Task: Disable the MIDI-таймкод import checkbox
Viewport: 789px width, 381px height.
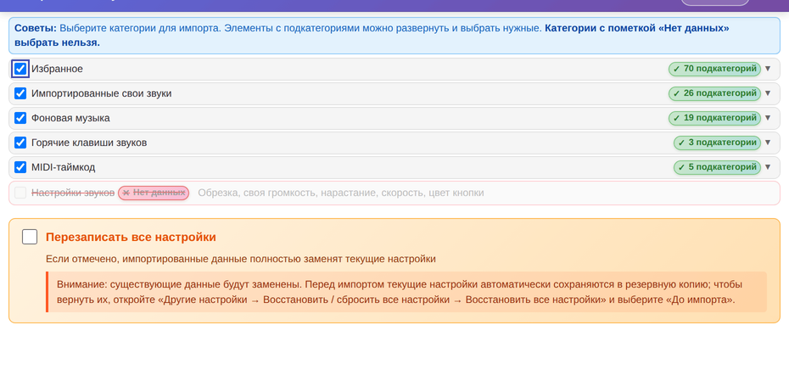Action: (20, 167)
